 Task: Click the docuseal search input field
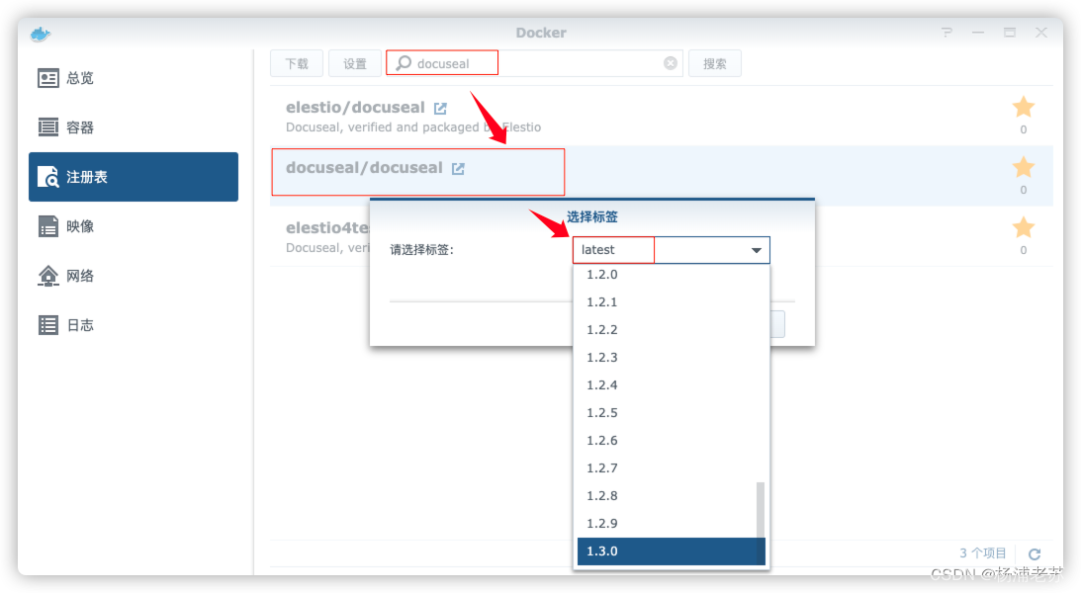[x=534, y=63]
